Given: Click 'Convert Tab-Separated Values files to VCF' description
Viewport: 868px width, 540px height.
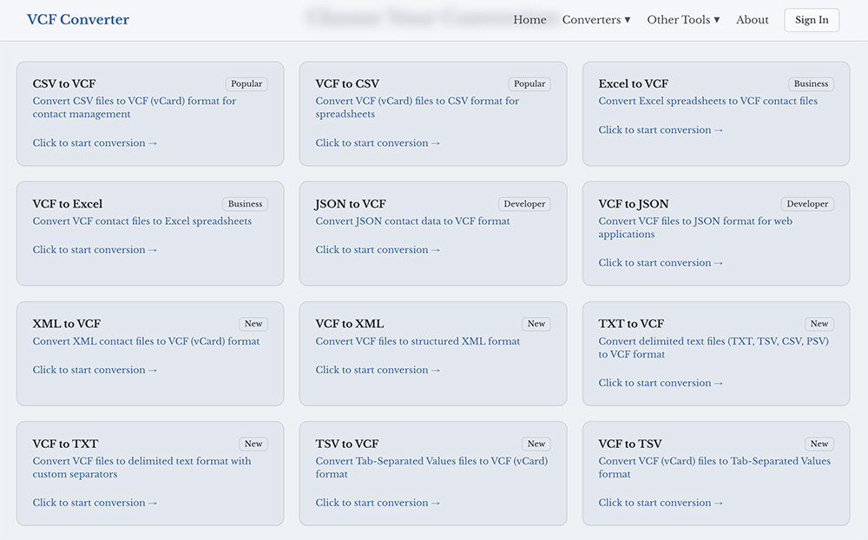Looking at the screenshot, I should [431, 467].
